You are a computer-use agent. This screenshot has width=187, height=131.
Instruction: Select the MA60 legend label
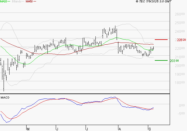tap(29, 1)
